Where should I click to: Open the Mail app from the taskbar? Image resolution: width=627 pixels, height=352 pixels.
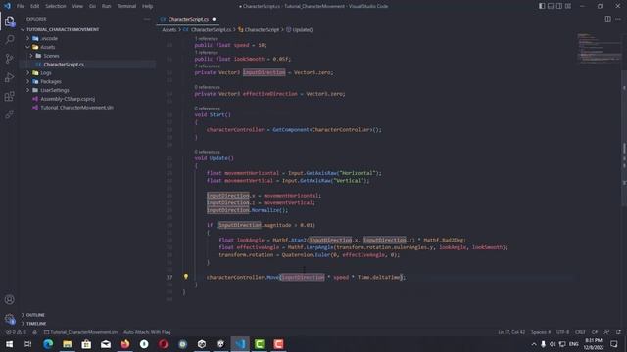pos(106,344)
